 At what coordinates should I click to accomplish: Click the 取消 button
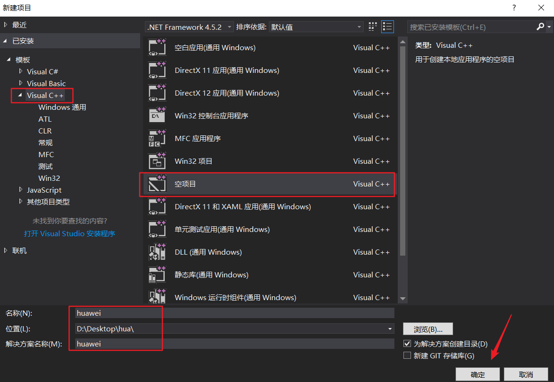pos(526,374)
